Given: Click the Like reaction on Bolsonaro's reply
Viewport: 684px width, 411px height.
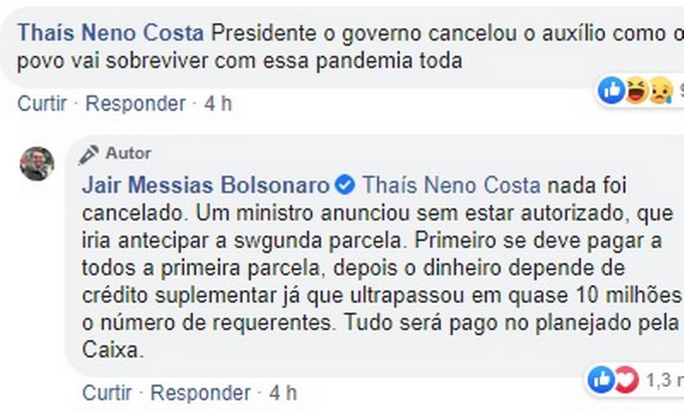Looking at the screenshot, I should click(601, 379).
